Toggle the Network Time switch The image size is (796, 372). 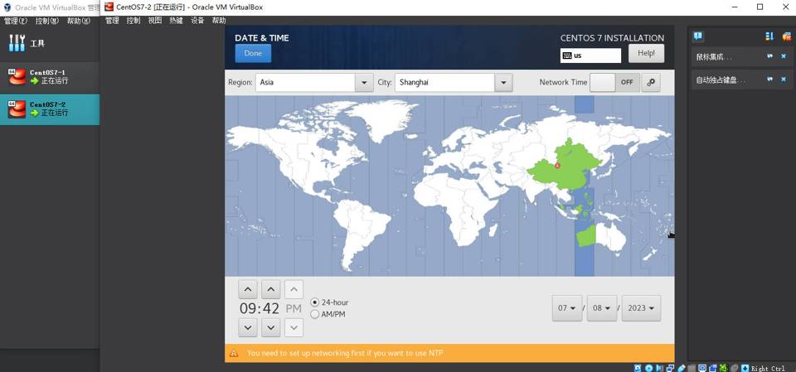click(614, 82)
